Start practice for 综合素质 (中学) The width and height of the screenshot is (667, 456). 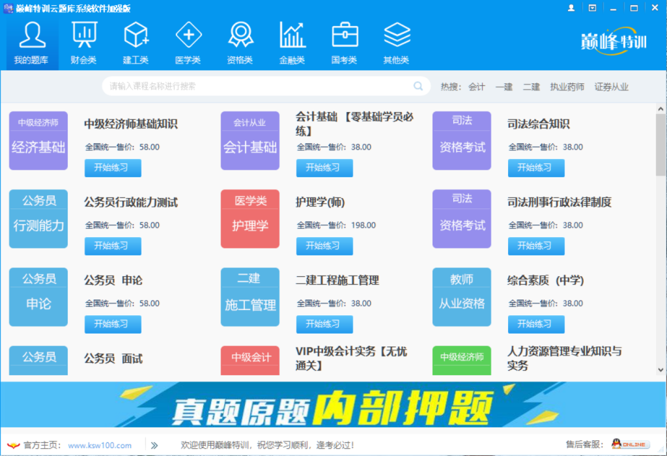[x=536, y=324]
